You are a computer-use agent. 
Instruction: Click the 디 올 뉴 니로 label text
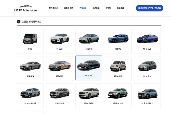[x=118, y=103]
